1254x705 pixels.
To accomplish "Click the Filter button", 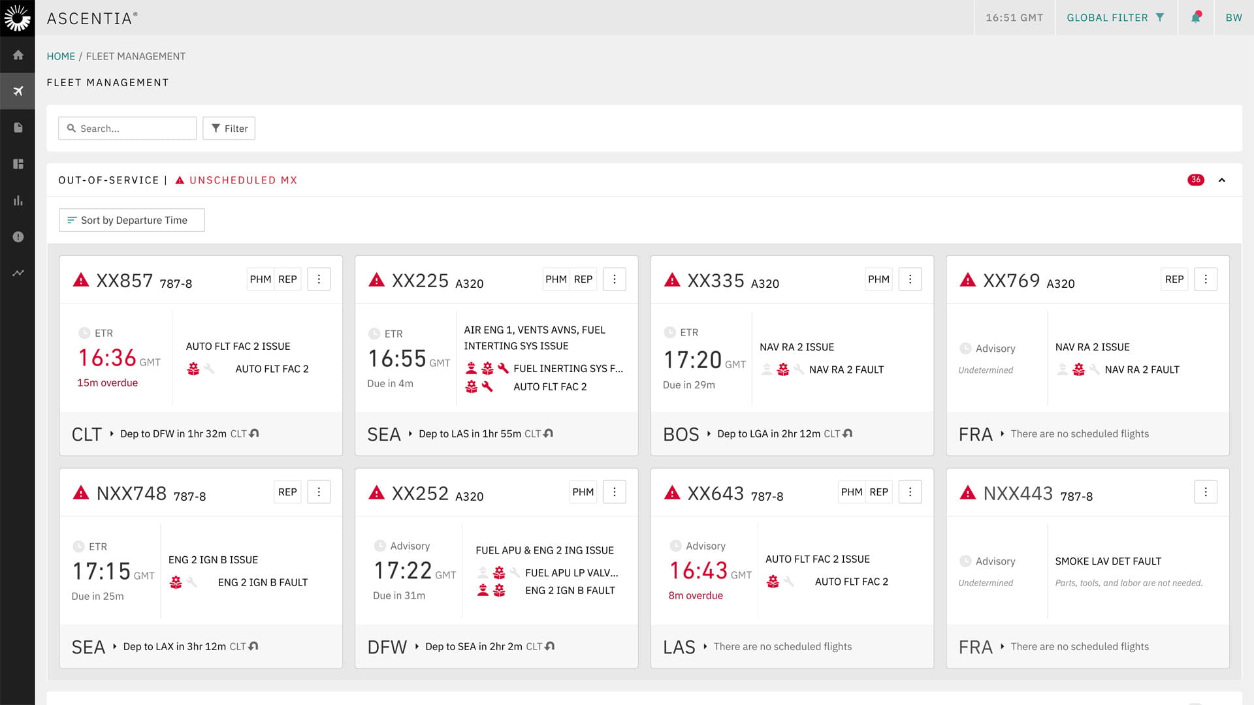I will [229, 129].
